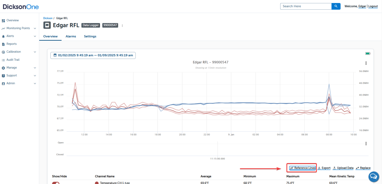Click the Reports sidebar icon
382x184 pixels.
pos(3,44)
